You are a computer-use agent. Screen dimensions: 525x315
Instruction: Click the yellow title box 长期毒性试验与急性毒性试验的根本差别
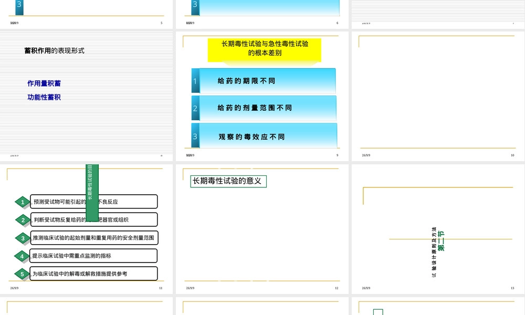click(265, 50)
